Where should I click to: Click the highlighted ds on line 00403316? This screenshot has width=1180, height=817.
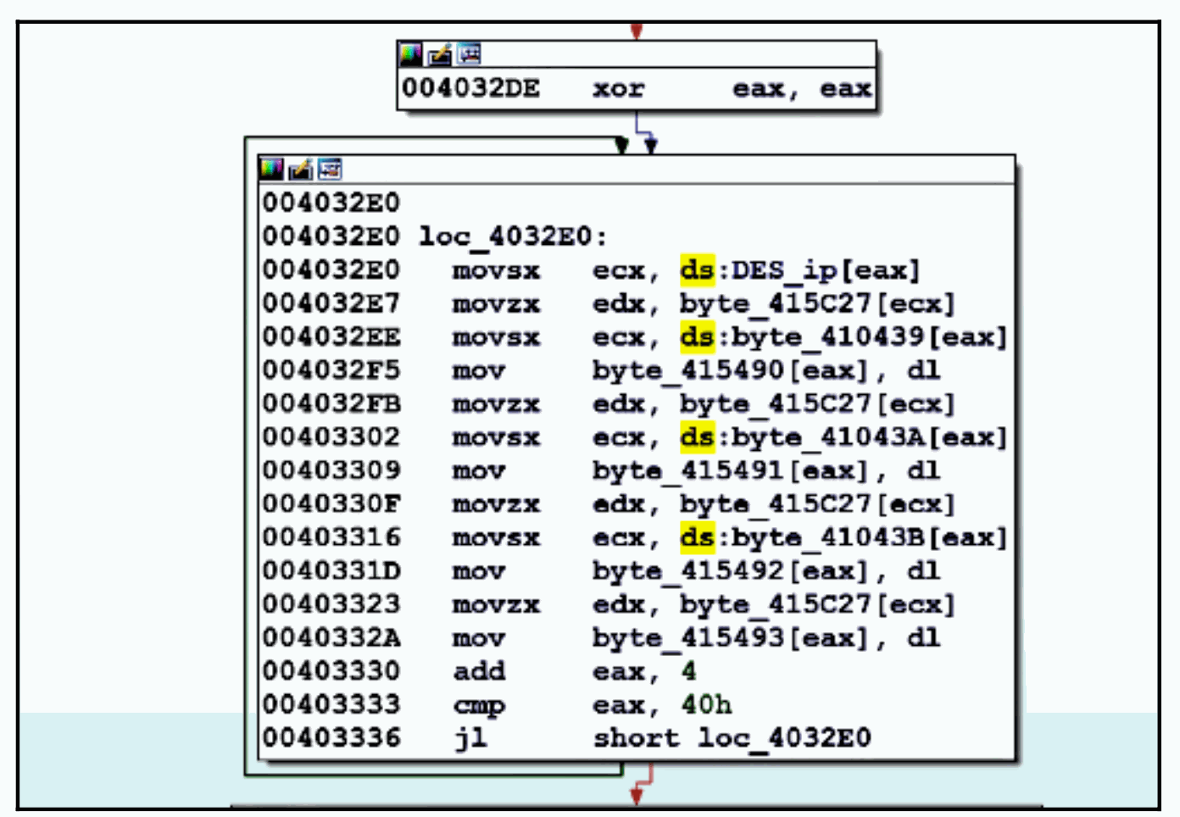point(698,537)
